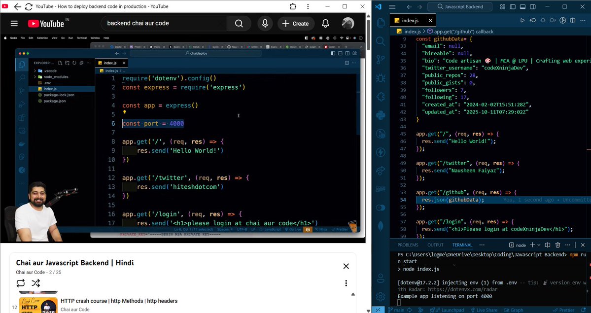
Task: Switch to the TERMINAL panel tab
Action: pyautogui.click(x=462, y=245)
